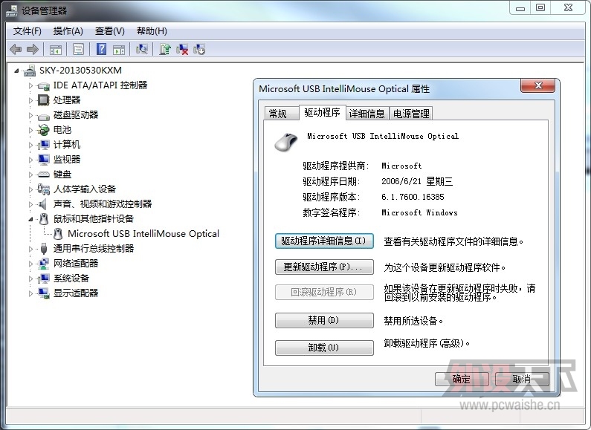Click the 卸载(U) button

324,348
